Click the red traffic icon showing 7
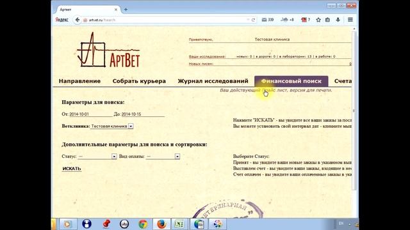Image resolution: width=410 pixels, height=230 pixels. pyautogui.click(x=306, y=20)
